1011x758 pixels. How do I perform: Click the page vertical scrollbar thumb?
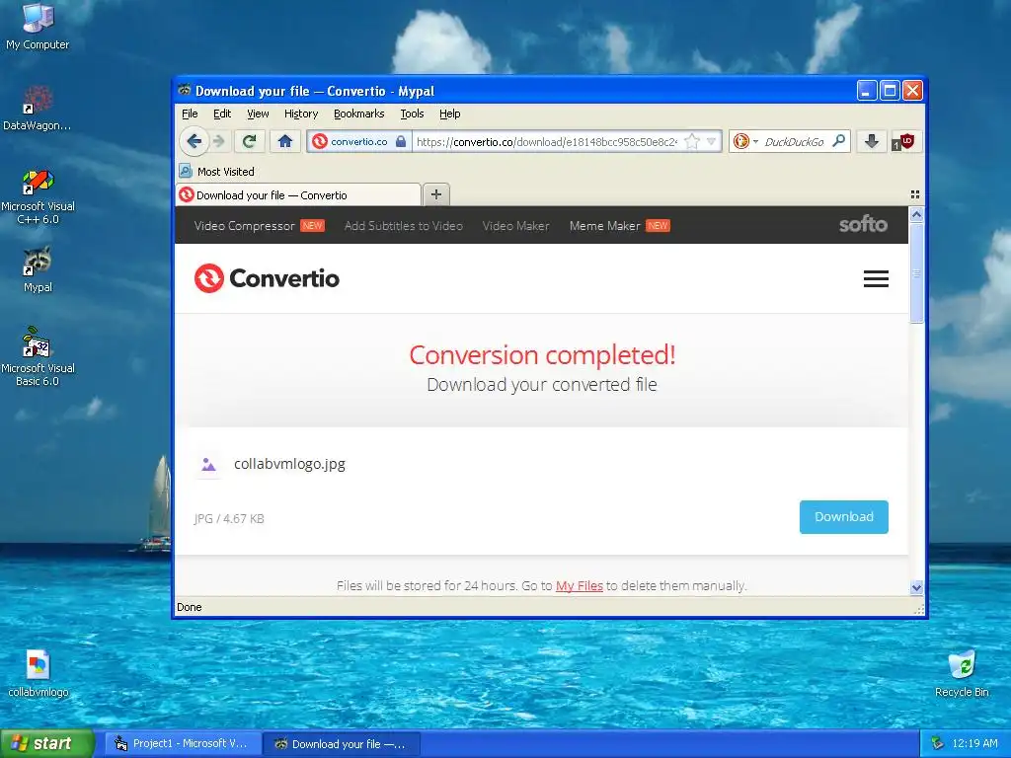916,273
